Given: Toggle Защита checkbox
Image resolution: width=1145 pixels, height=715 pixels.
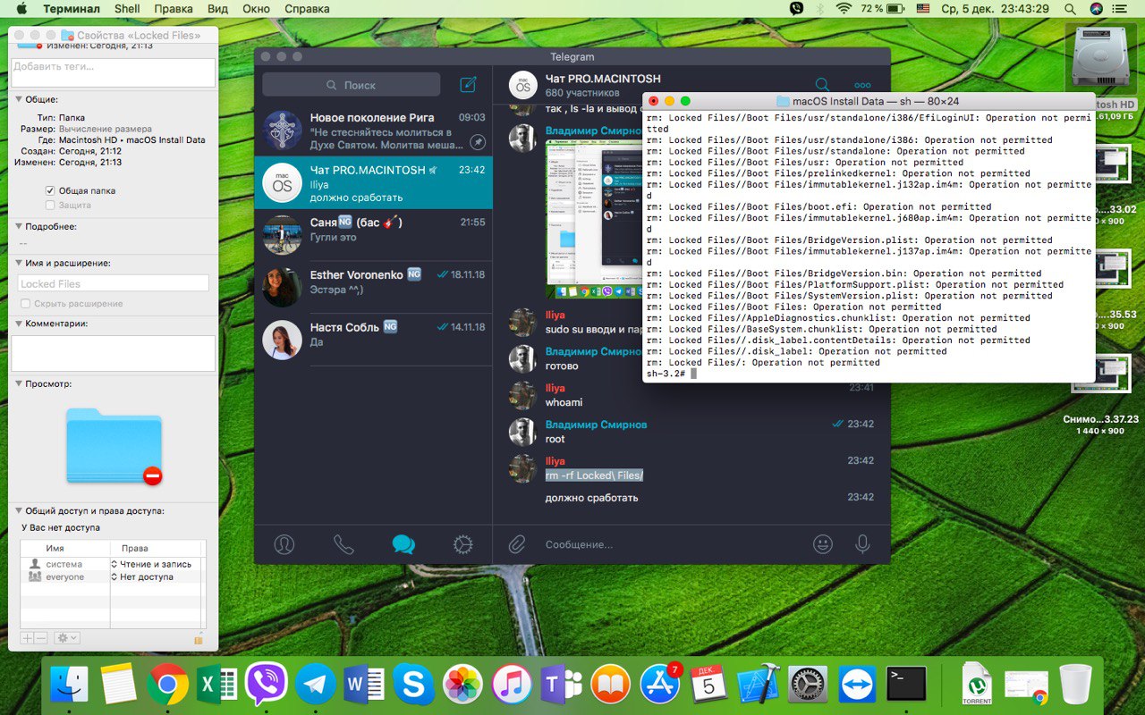Looking at the screenshot, I should click(x=50, y=206).
